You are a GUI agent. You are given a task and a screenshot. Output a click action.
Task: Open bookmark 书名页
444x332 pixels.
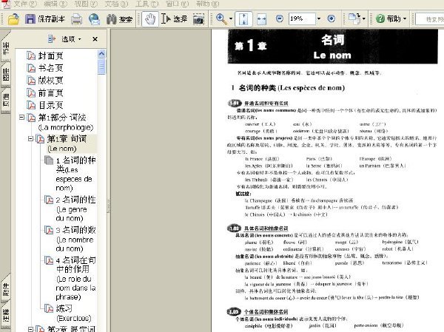click(x=50, y=68)
